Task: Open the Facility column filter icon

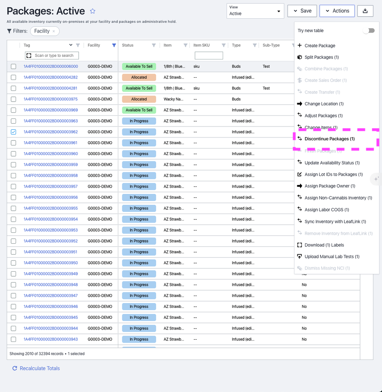Action: click(x=114, y=45)
